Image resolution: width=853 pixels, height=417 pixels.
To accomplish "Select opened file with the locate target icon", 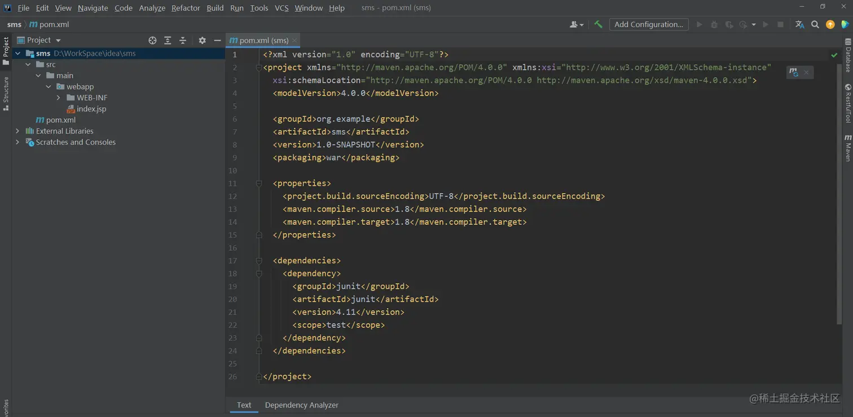I will (x=152, y=40).
